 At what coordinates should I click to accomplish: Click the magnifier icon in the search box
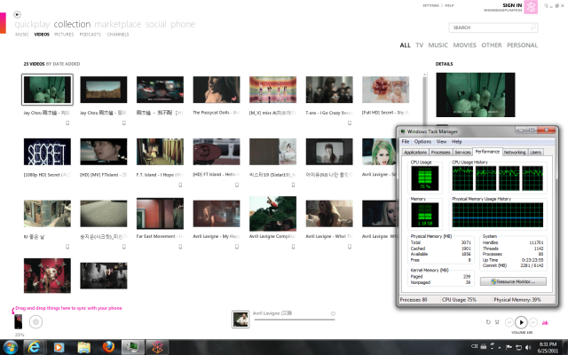click(x=532, y=28)
